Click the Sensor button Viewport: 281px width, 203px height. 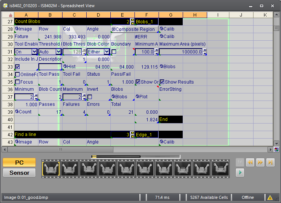click(19, 172)
